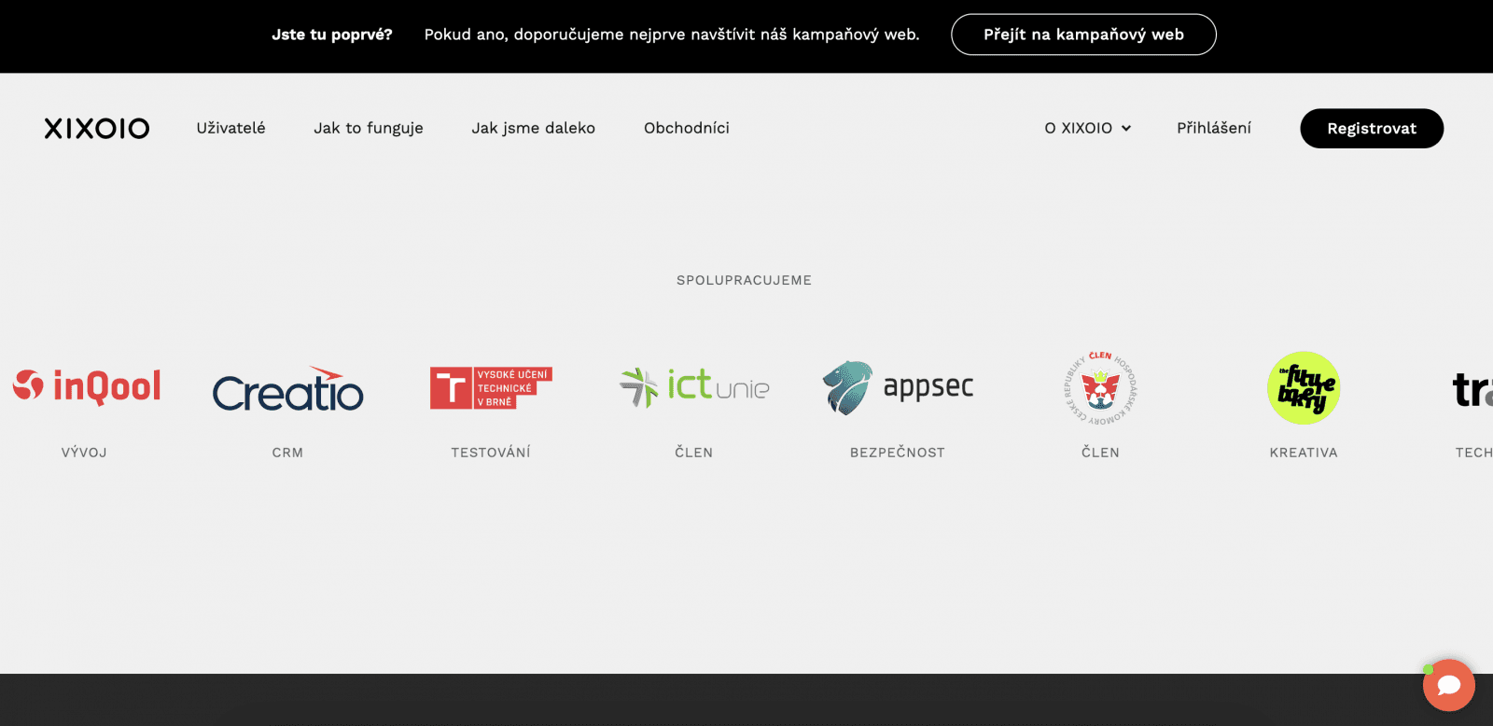Click the KREATIVA label
This screenshot has width=1493, height=726.
[x=1304, y=453]
